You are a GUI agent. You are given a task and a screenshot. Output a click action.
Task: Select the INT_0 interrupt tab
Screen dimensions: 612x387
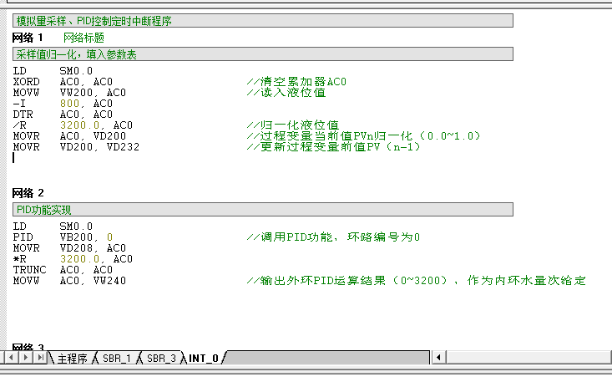click(204, 358)
